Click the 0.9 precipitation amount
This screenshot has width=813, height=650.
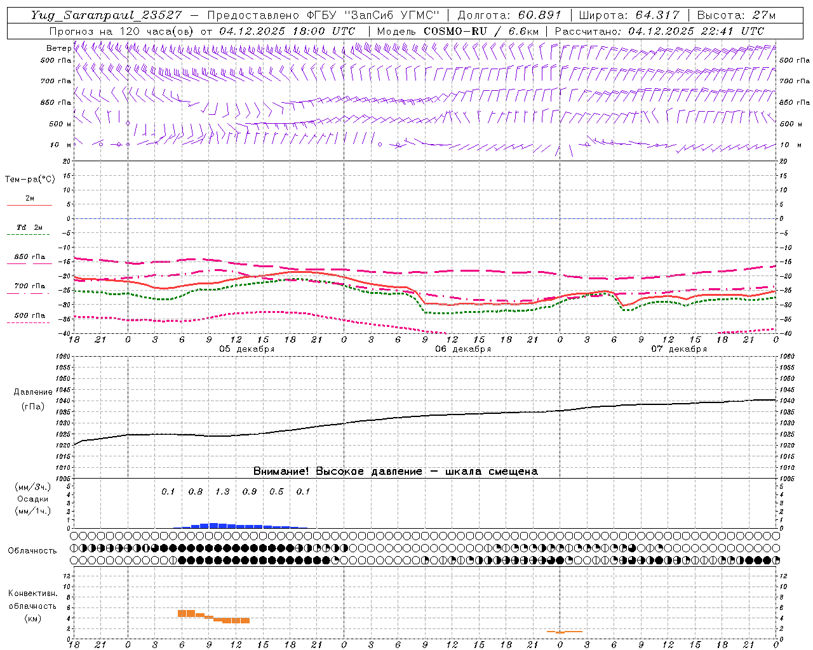pos(250,492)
